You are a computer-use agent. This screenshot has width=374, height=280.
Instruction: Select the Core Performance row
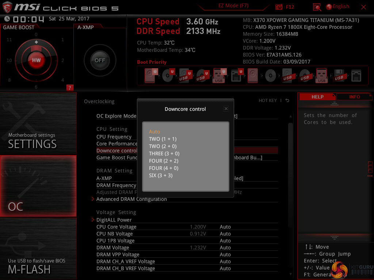[187, 144]
